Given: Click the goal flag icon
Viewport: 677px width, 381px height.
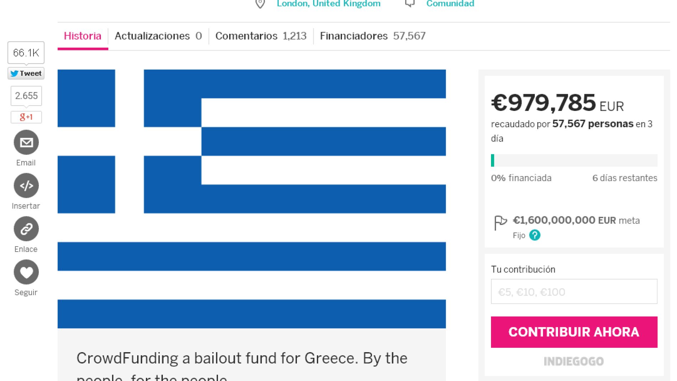Looking at the screenshot, I should 501,223.
